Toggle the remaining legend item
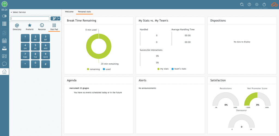The image size is (279, 136). tap(93, 69)
